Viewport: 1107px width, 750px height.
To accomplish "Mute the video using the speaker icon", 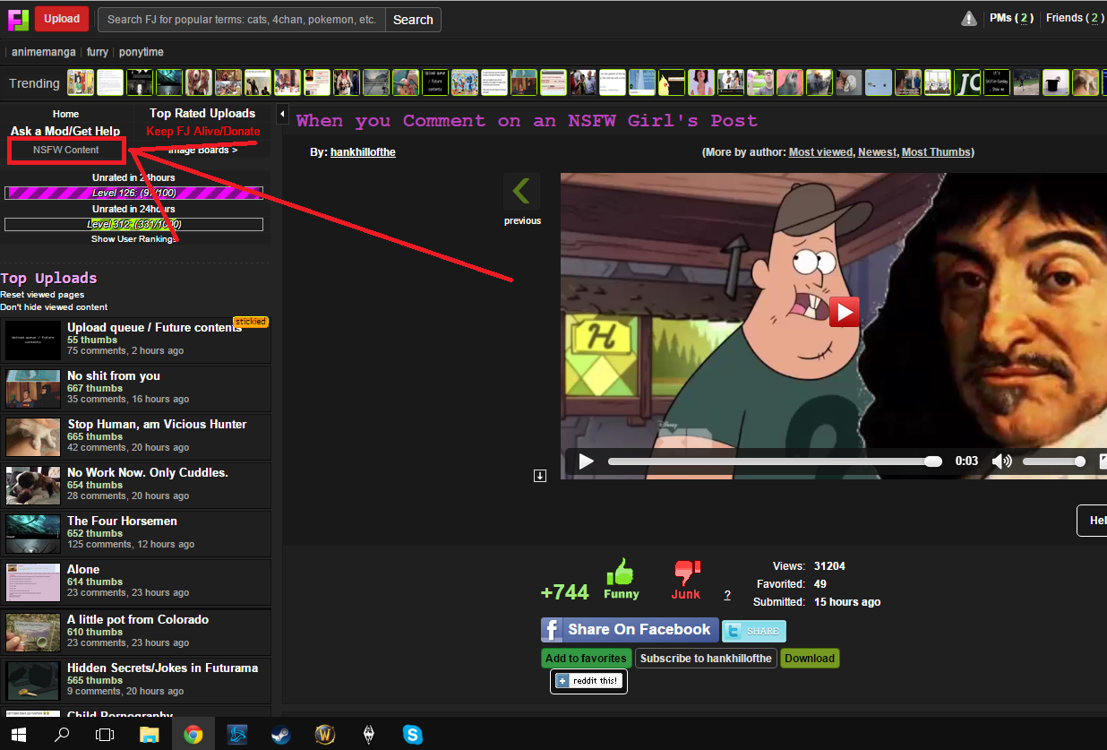I will (x=1001, y=461).
